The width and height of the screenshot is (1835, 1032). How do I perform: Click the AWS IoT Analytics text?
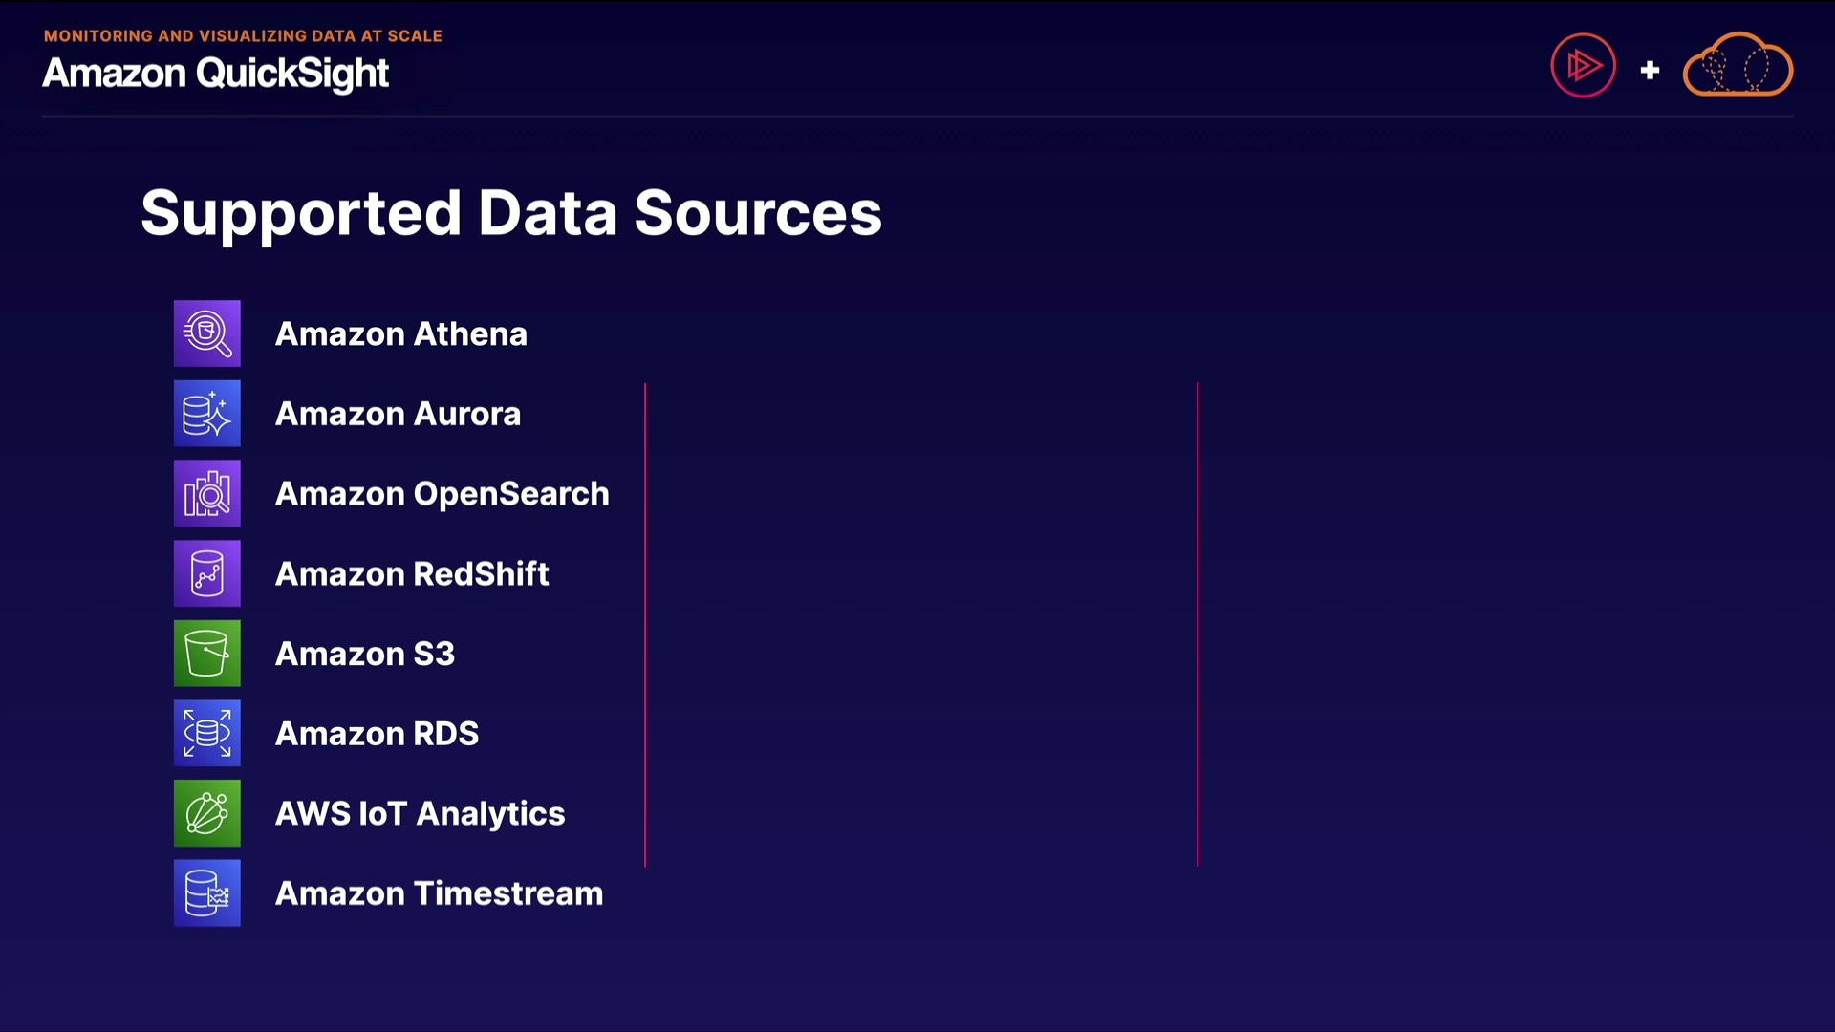coord(420,814)
